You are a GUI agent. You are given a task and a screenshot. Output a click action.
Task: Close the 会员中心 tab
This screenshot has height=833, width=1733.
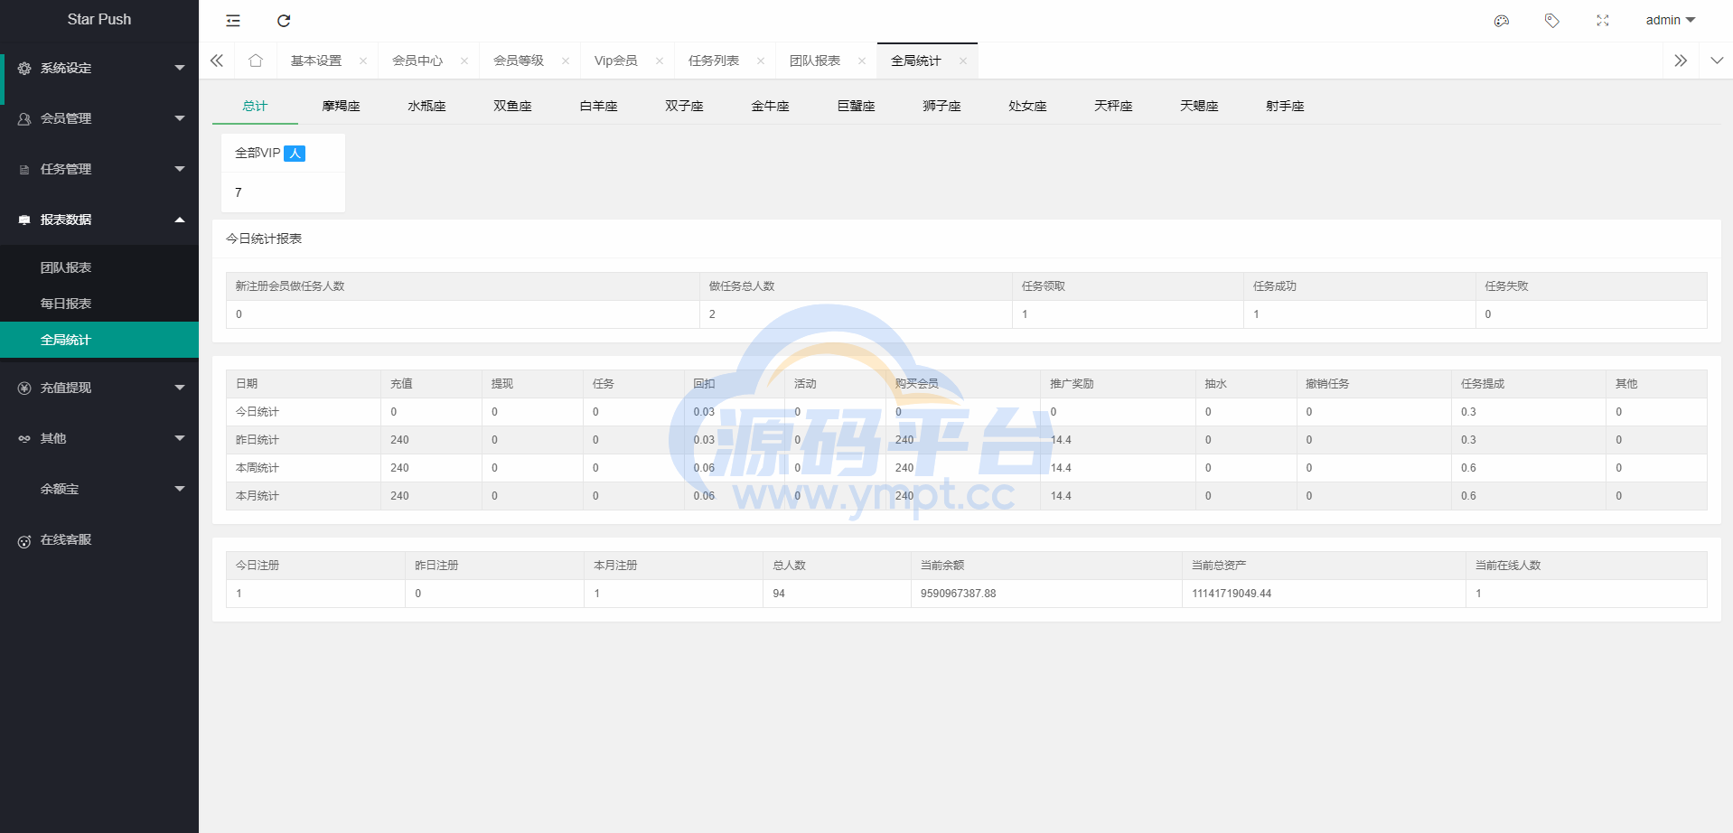click(x=464, y=61)
